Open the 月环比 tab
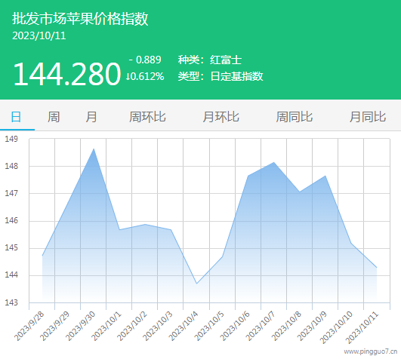The width and height of the screenshot is (401, 359). pyautogui.click(x=221, y=117)
